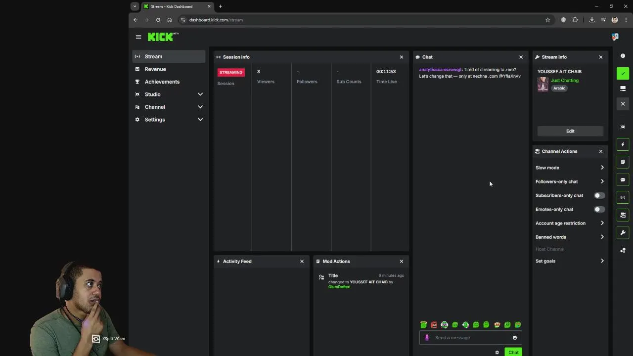
Task: Click the Arabic language tag
Action: (x=559, y=88)
